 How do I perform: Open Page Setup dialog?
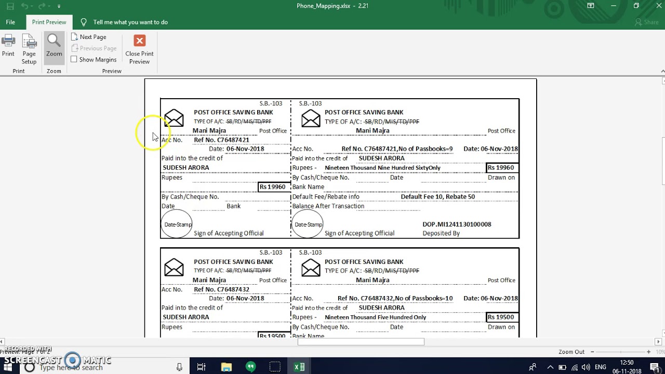(29, 49)
